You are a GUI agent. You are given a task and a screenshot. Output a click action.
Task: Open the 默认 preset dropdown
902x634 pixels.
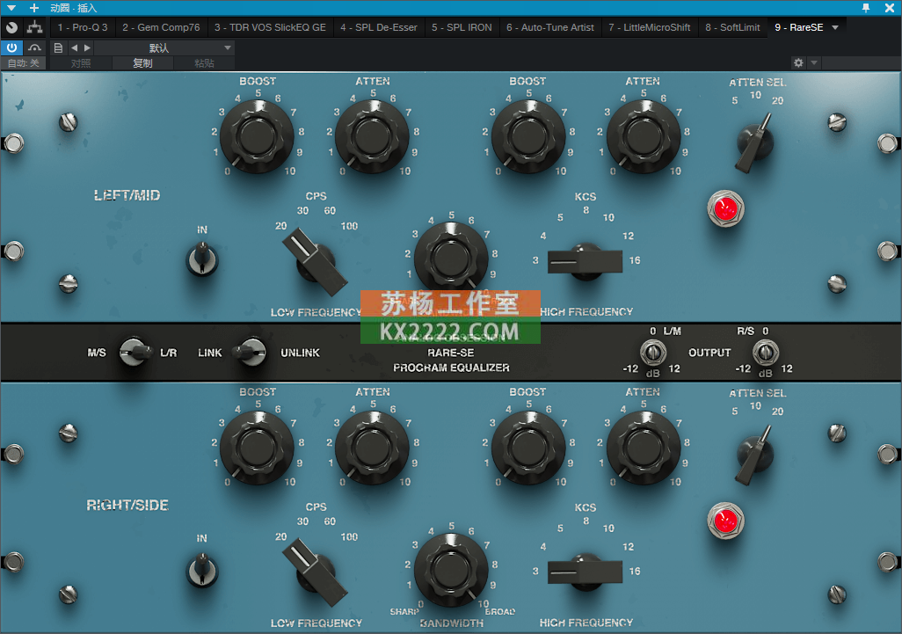coord(164,47)
